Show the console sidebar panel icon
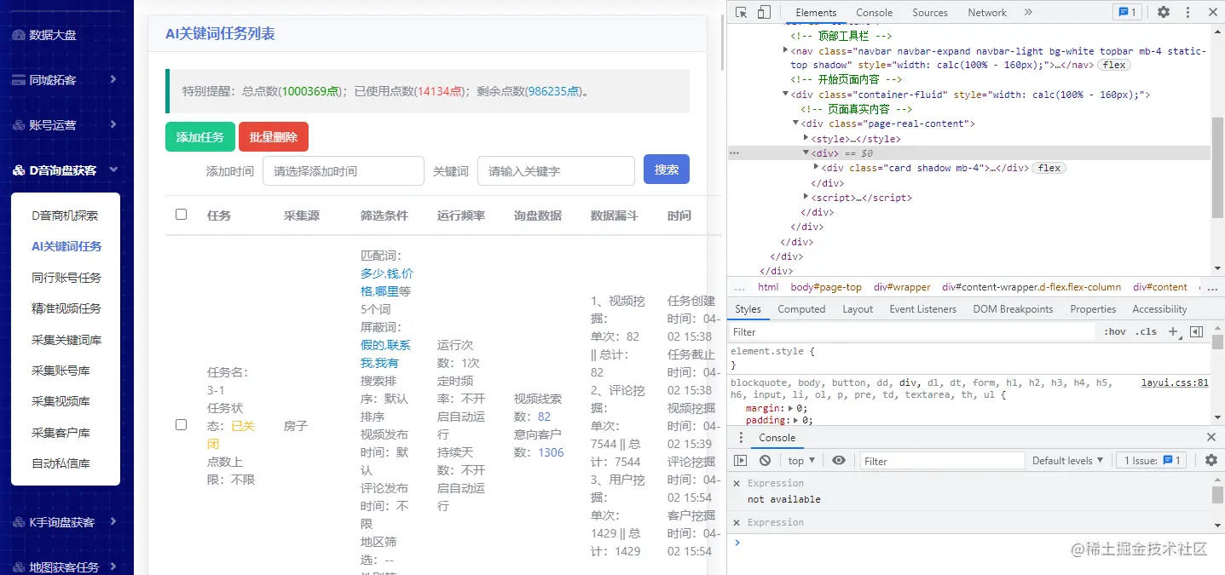The image size is (1225, 575). click(x=741, y=460)
